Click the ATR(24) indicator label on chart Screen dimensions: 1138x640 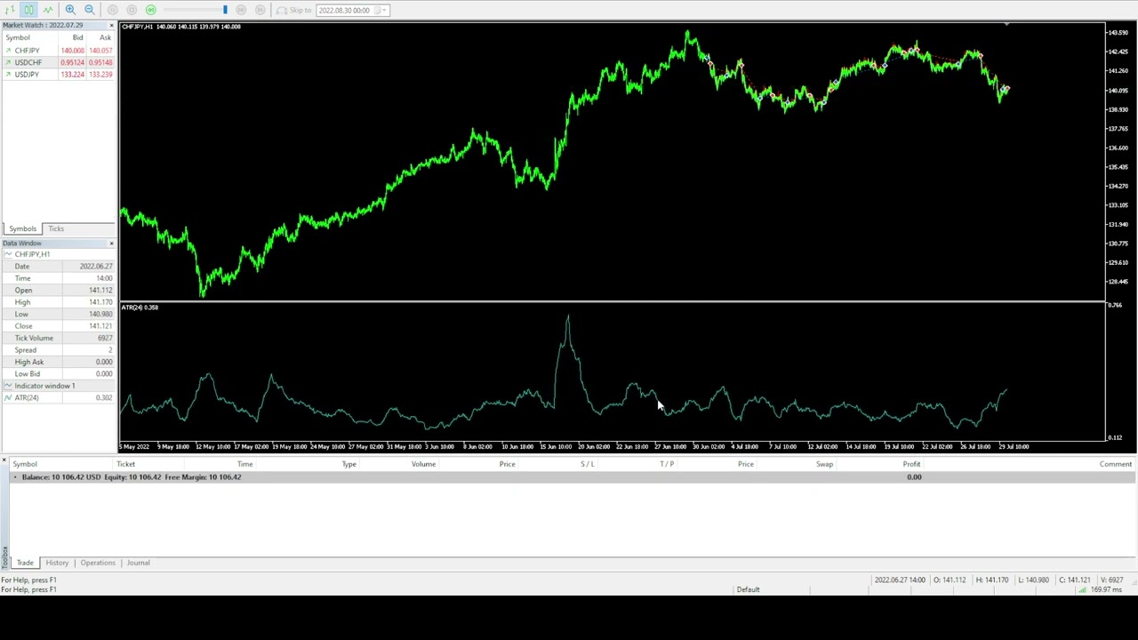(140, 308)
